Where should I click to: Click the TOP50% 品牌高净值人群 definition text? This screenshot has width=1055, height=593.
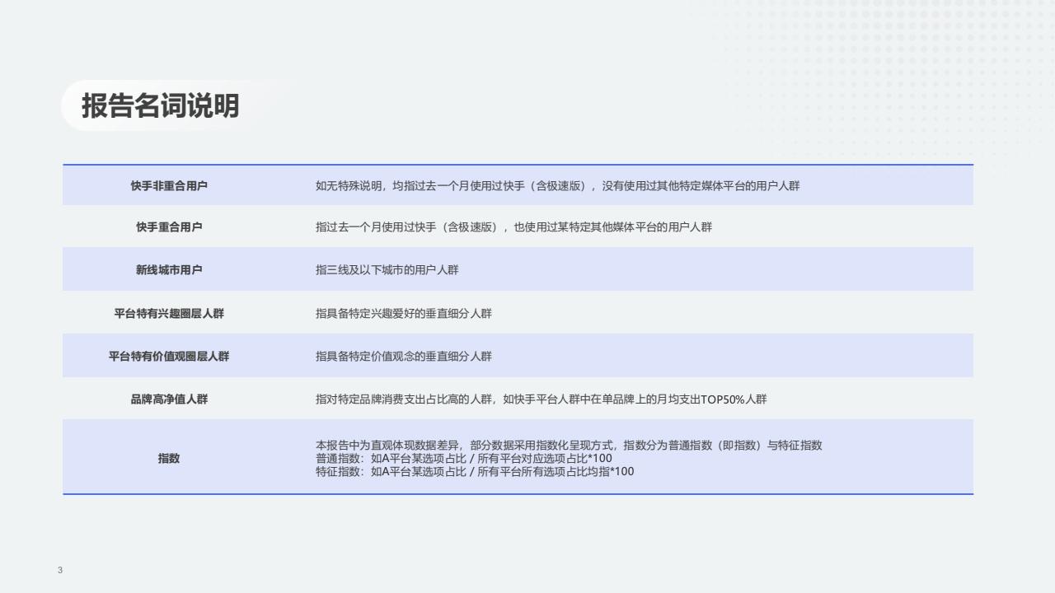(541, 399)
